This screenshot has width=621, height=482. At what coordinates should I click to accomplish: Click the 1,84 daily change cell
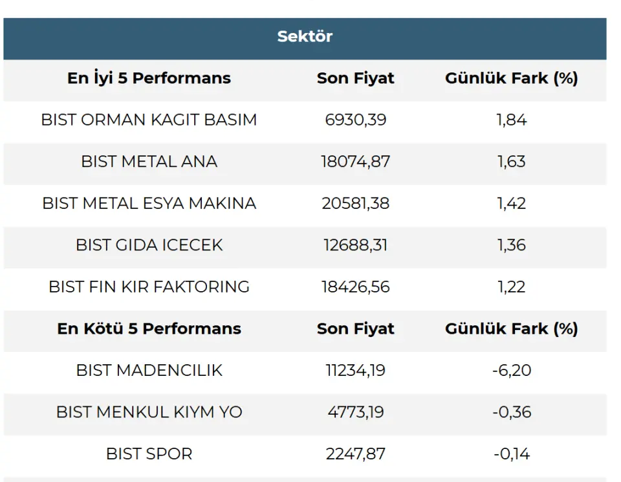[511, 120]
